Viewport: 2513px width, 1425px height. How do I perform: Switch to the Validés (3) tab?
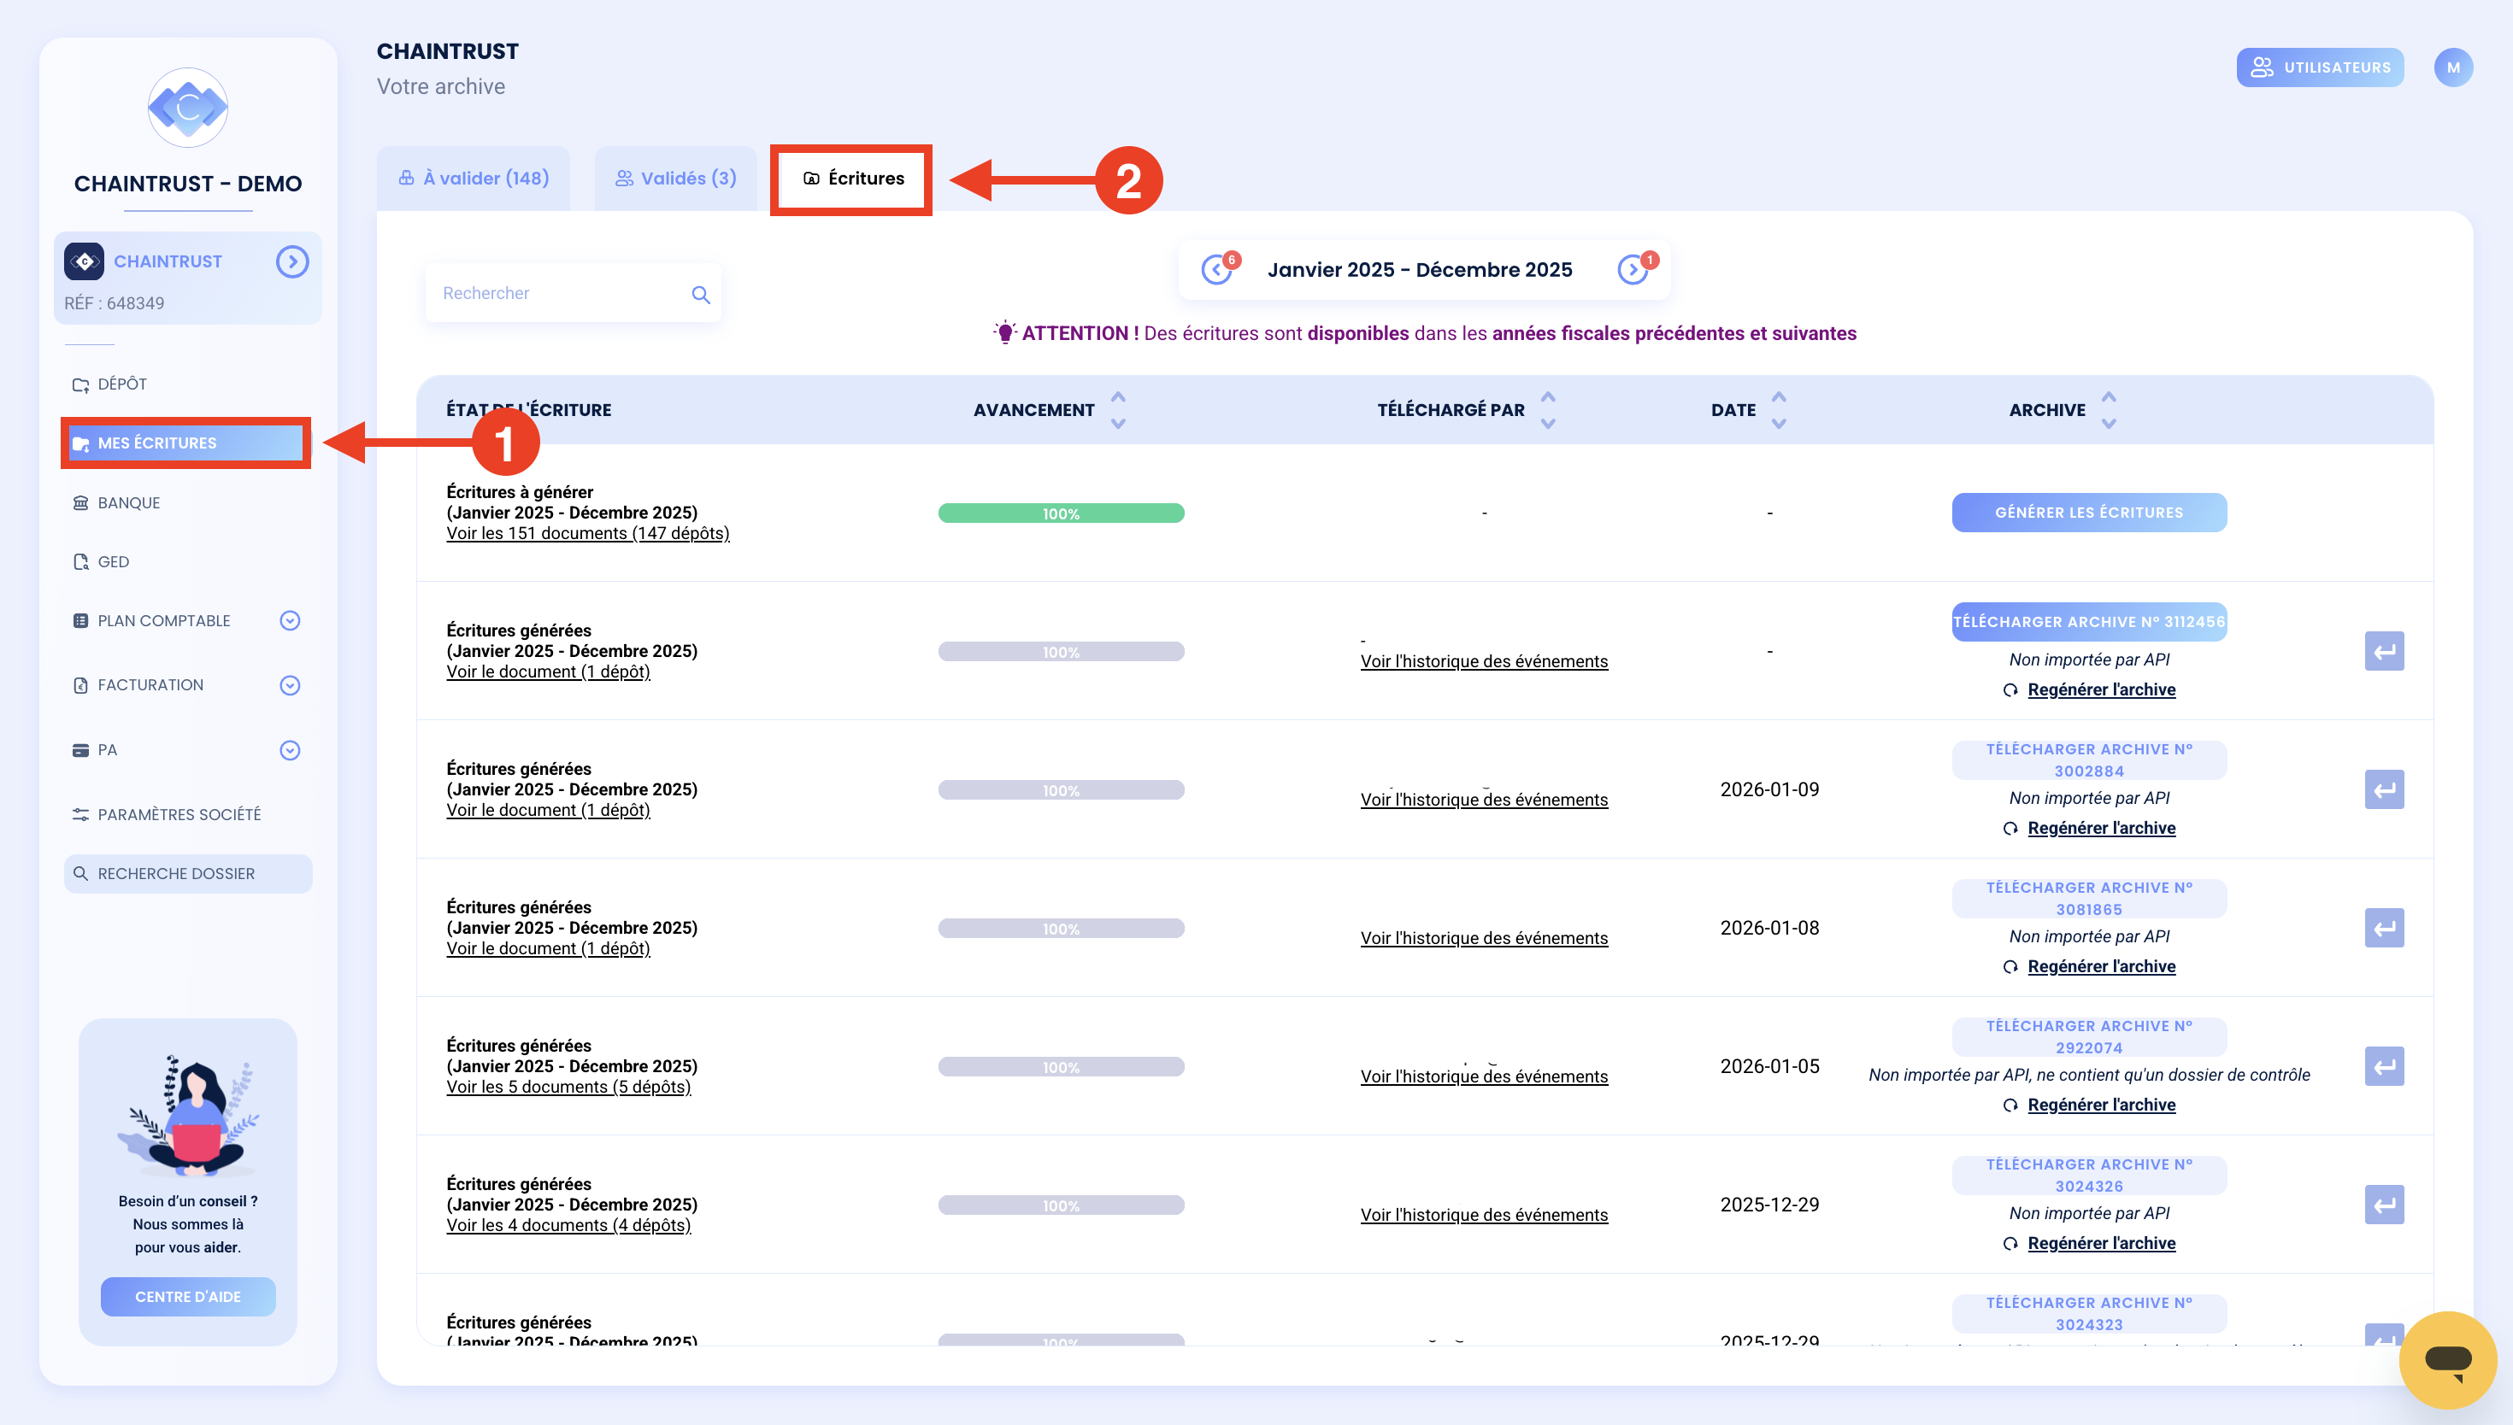pos(675,178)
